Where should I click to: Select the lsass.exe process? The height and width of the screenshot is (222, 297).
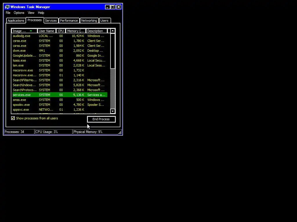[60, 60]
